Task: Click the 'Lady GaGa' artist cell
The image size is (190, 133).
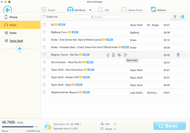Action: click(136, 93)
